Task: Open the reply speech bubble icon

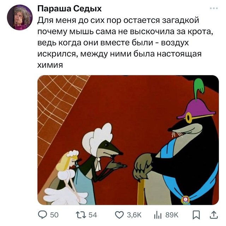Action: pos(42,215)
